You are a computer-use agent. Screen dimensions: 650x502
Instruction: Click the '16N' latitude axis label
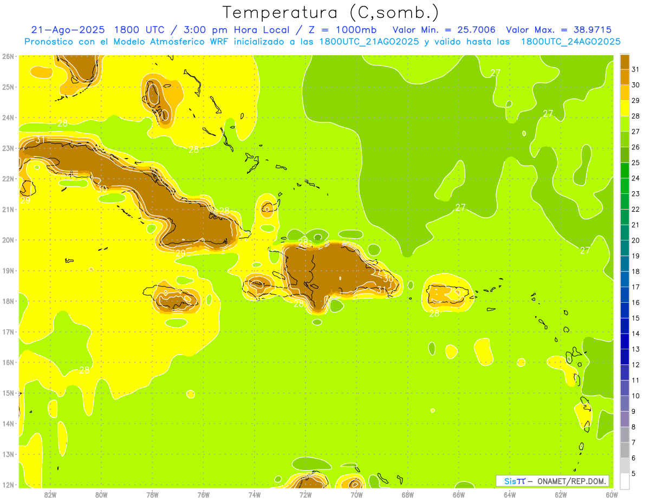(x=8, y=362)
